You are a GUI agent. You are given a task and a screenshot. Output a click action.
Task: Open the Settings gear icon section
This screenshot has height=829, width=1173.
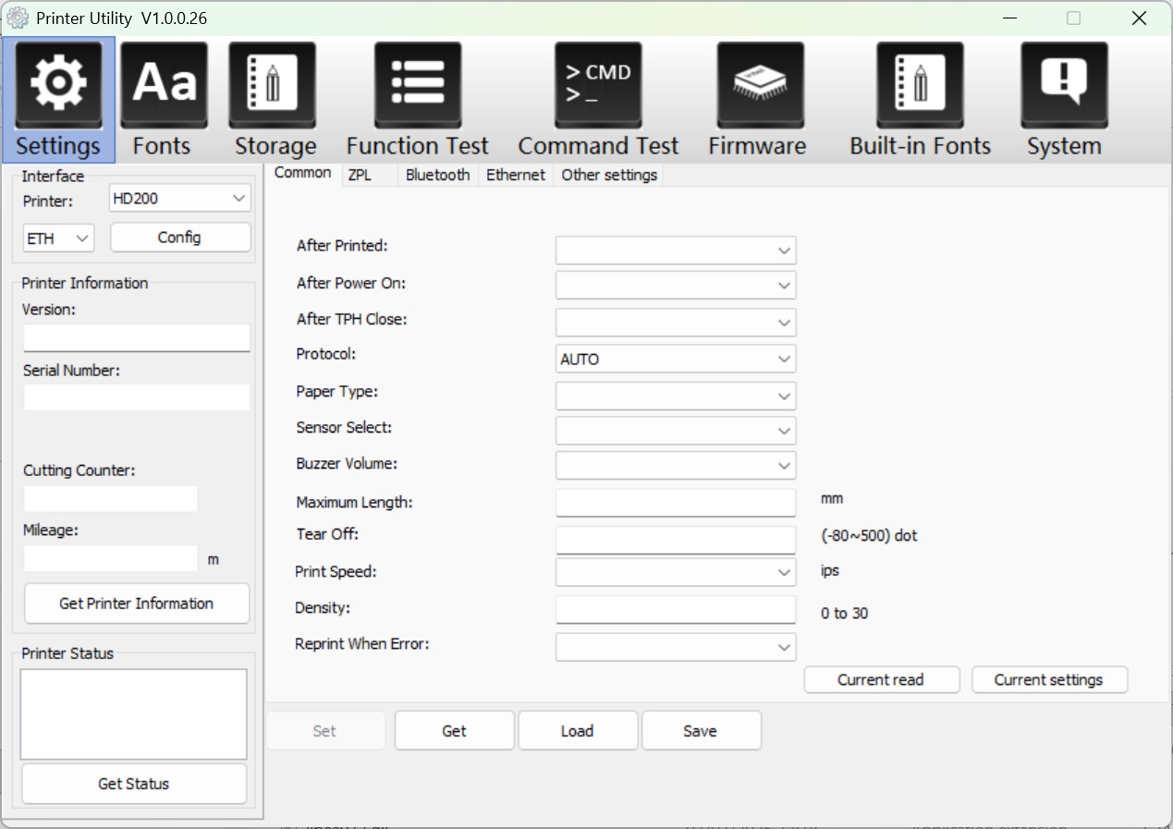58,85
